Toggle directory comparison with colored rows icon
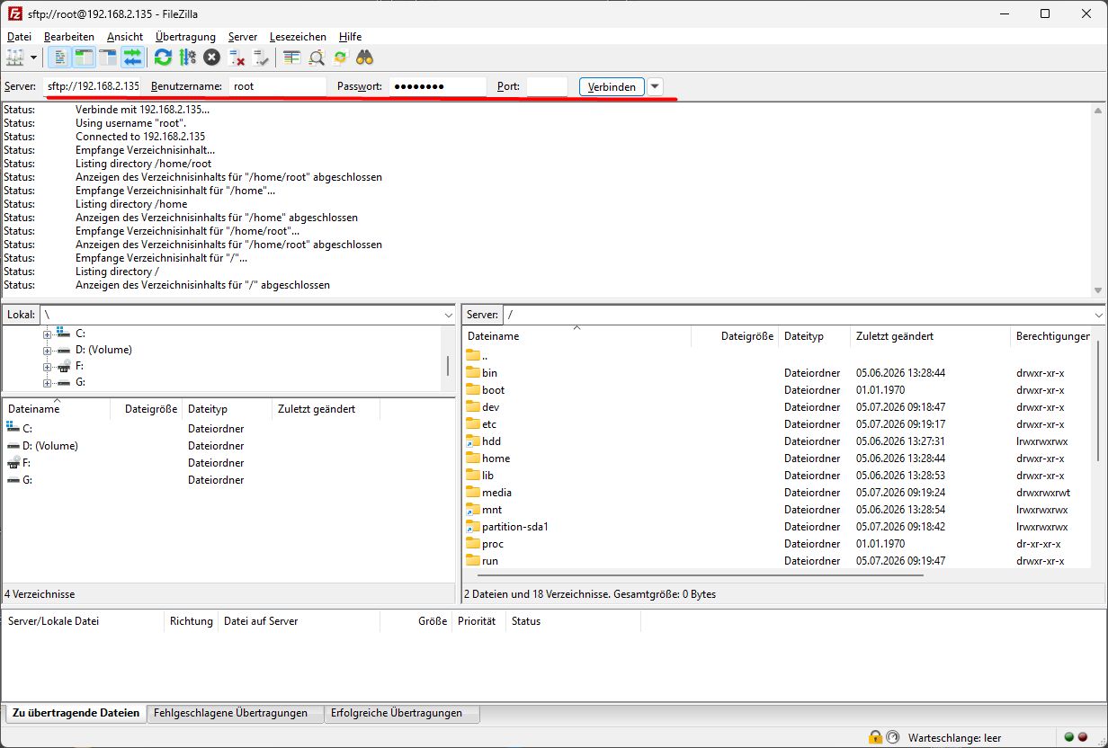This screenshot has width=1108, height=748. tap(291, 58)
